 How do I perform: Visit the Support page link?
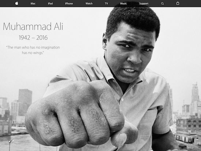click(144, 4)
